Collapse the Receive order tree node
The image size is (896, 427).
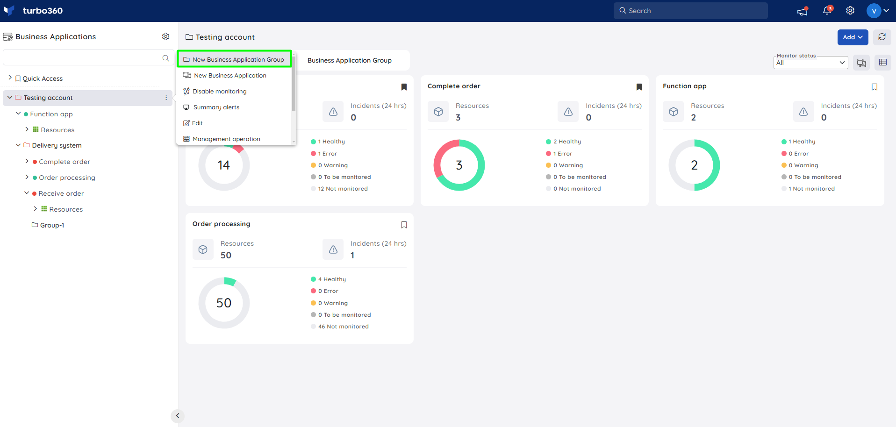pyautogui.click(x=27, y=192)
